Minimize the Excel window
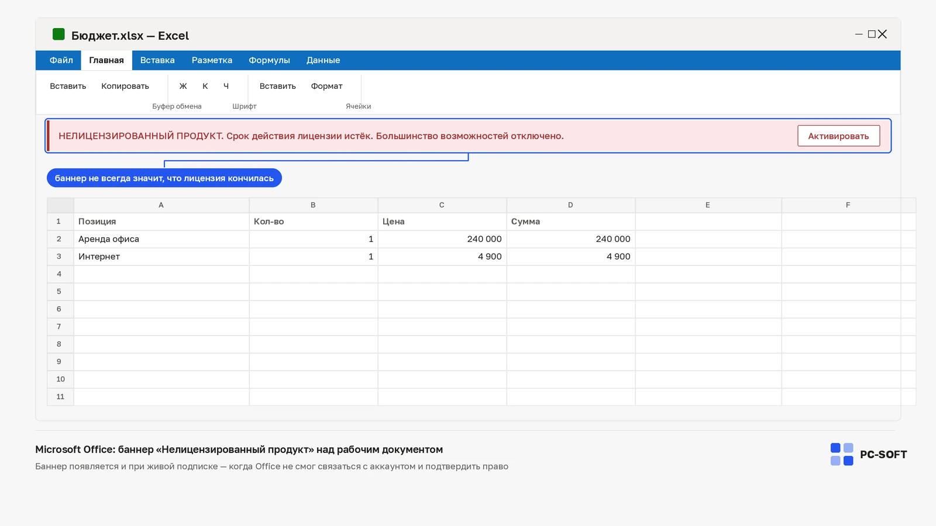Screen dimensions: 936x526 coord(859,34)
